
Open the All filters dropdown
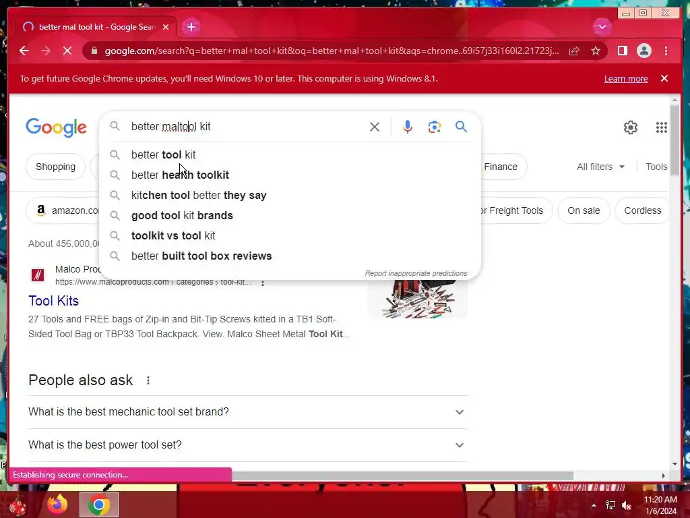(x=600, y=167)
